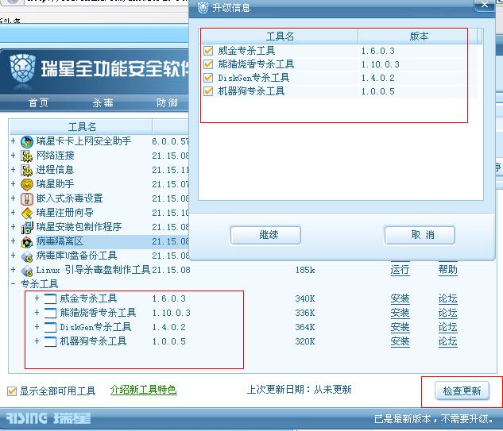Click the 进程信息 tool icon
The width and height of the screenshot is (503, 431).
[x=27, y=170]
